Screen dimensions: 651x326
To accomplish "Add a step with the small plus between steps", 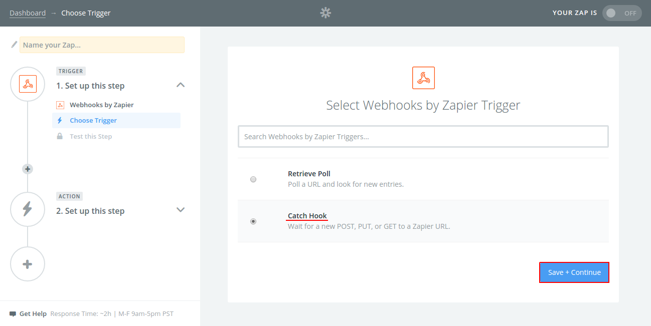I will coord(28,169).
